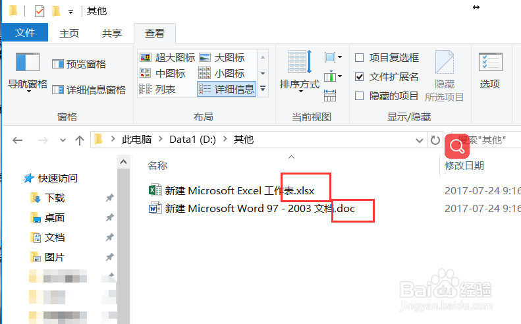Go back with the left arrow

click(x=17, y=140)
